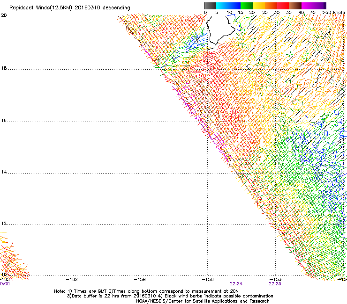Viewport: 347px width, 304px height.
Task: Click the legend scale label '35'
Action: click(289, 13)
